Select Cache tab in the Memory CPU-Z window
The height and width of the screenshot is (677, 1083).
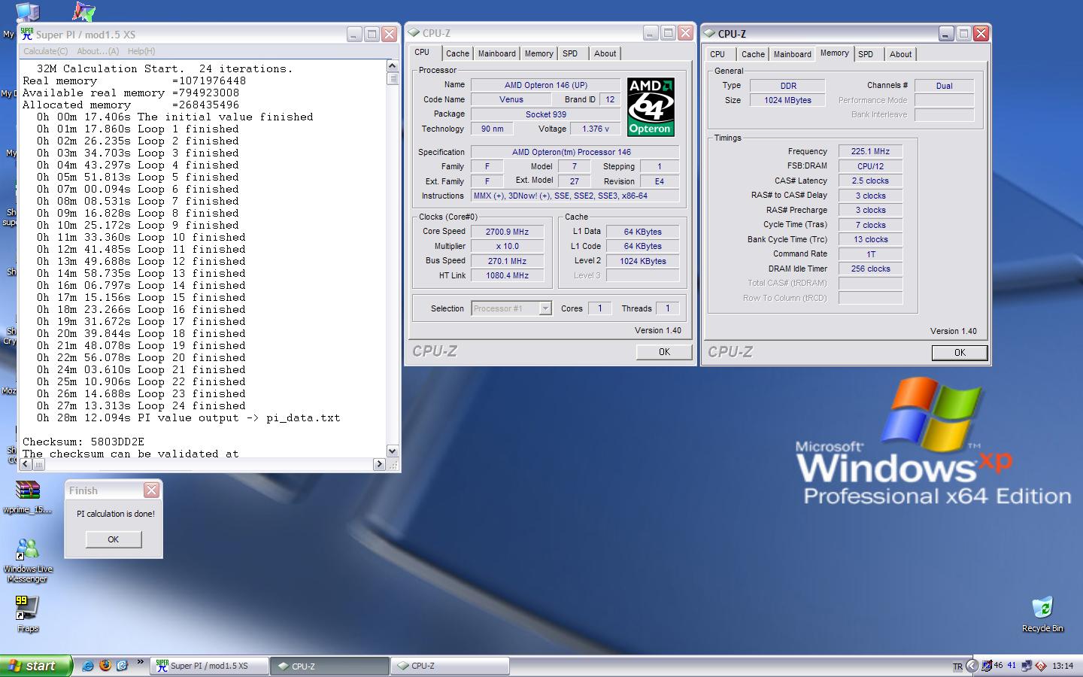(753, 54)
